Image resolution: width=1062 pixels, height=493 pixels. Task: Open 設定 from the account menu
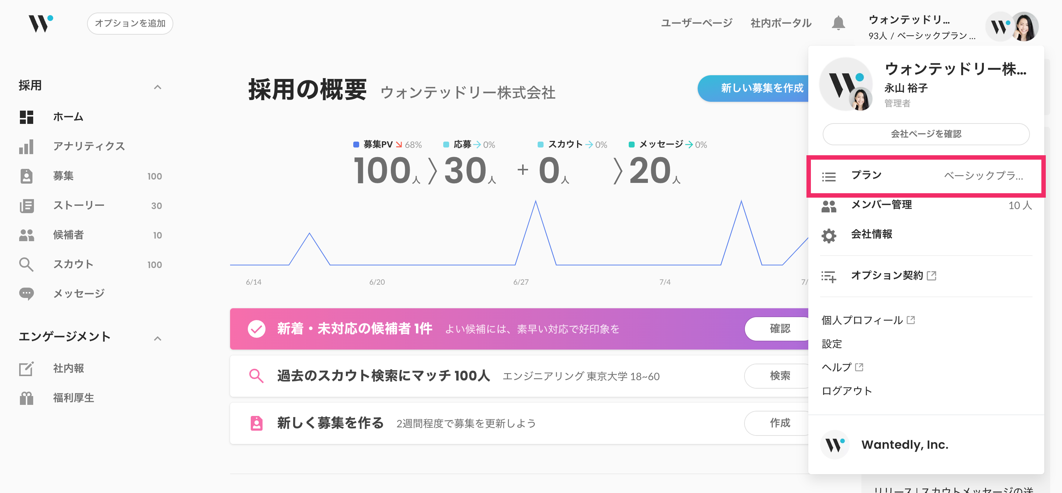coord(832,344)
